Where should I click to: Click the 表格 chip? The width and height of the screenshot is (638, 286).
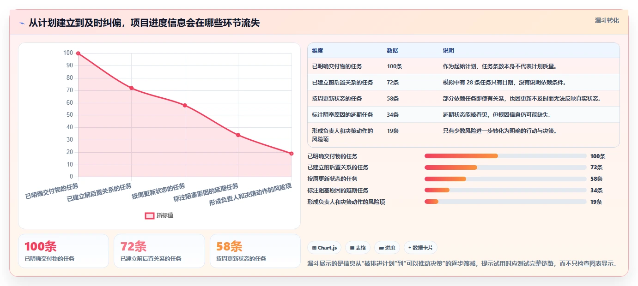(x=358, y=248)
